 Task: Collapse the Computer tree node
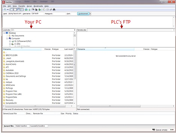[x=7, y=39]
